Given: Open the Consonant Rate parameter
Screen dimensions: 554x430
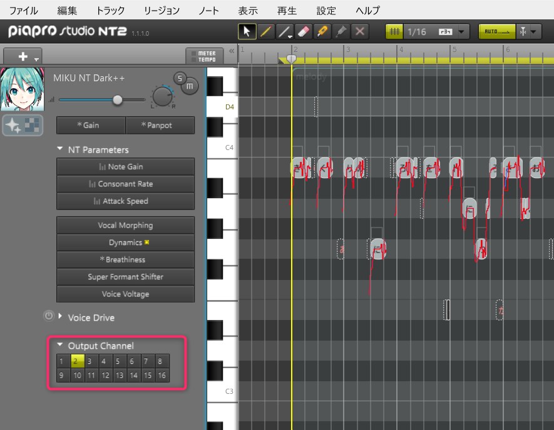Looking at the screenshot, I should pos(125,184).
